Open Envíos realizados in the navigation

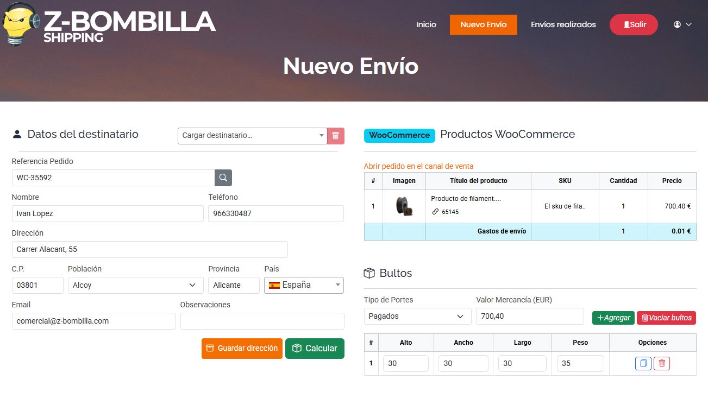(x=563, y=24)
